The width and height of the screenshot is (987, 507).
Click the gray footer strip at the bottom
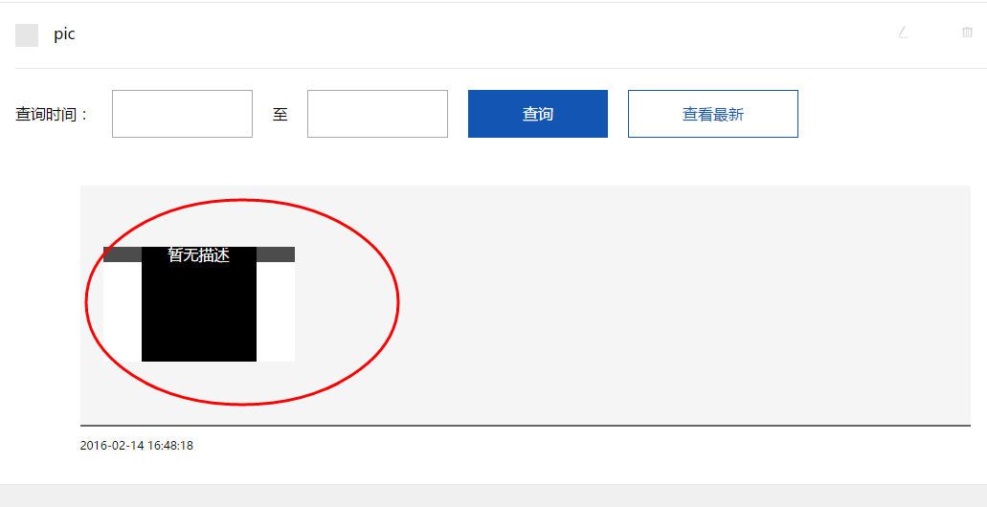coord(494,496)
